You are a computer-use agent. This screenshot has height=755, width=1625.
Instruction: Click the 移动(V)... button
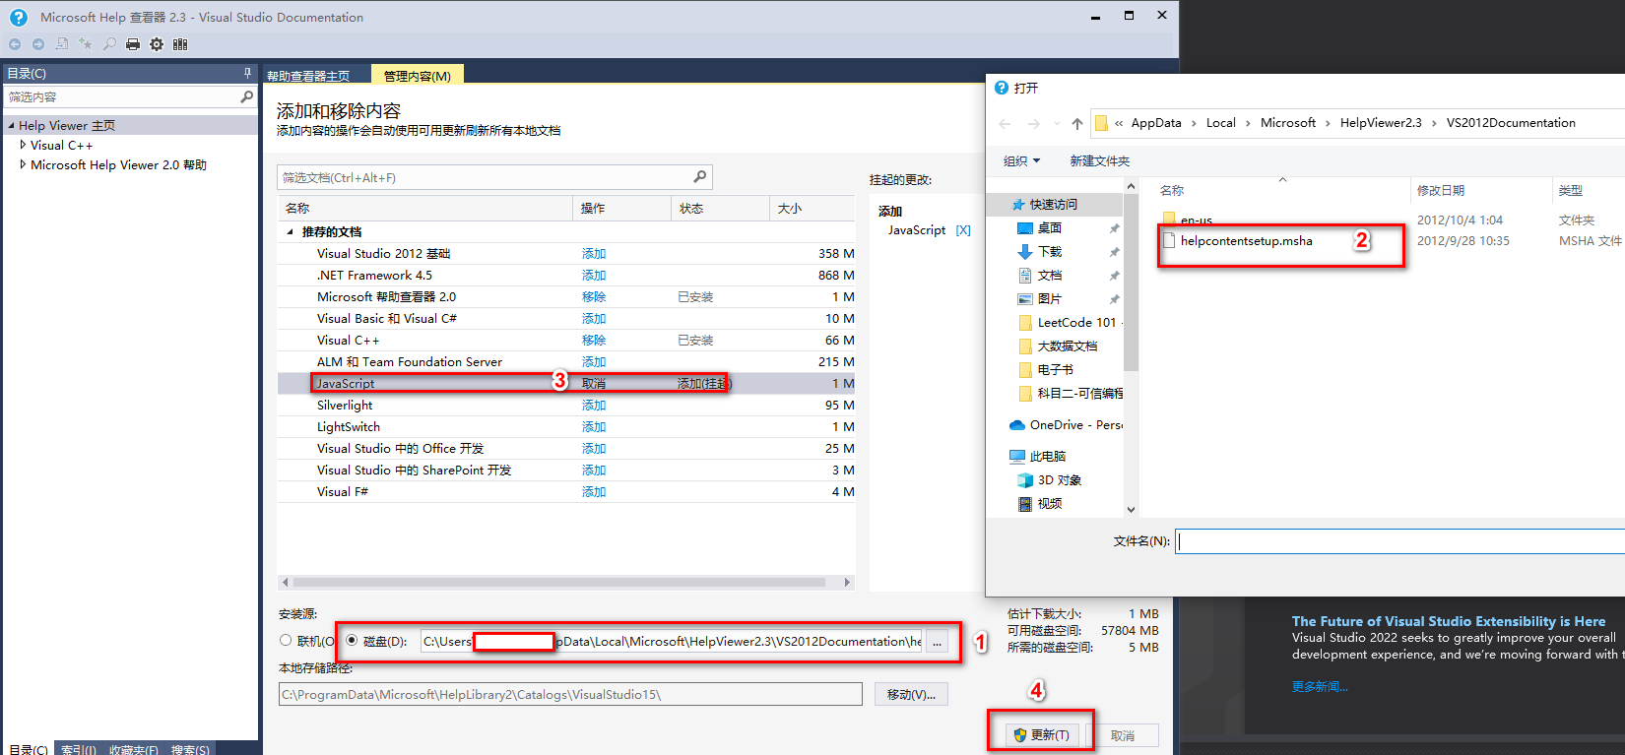(911, 694)
